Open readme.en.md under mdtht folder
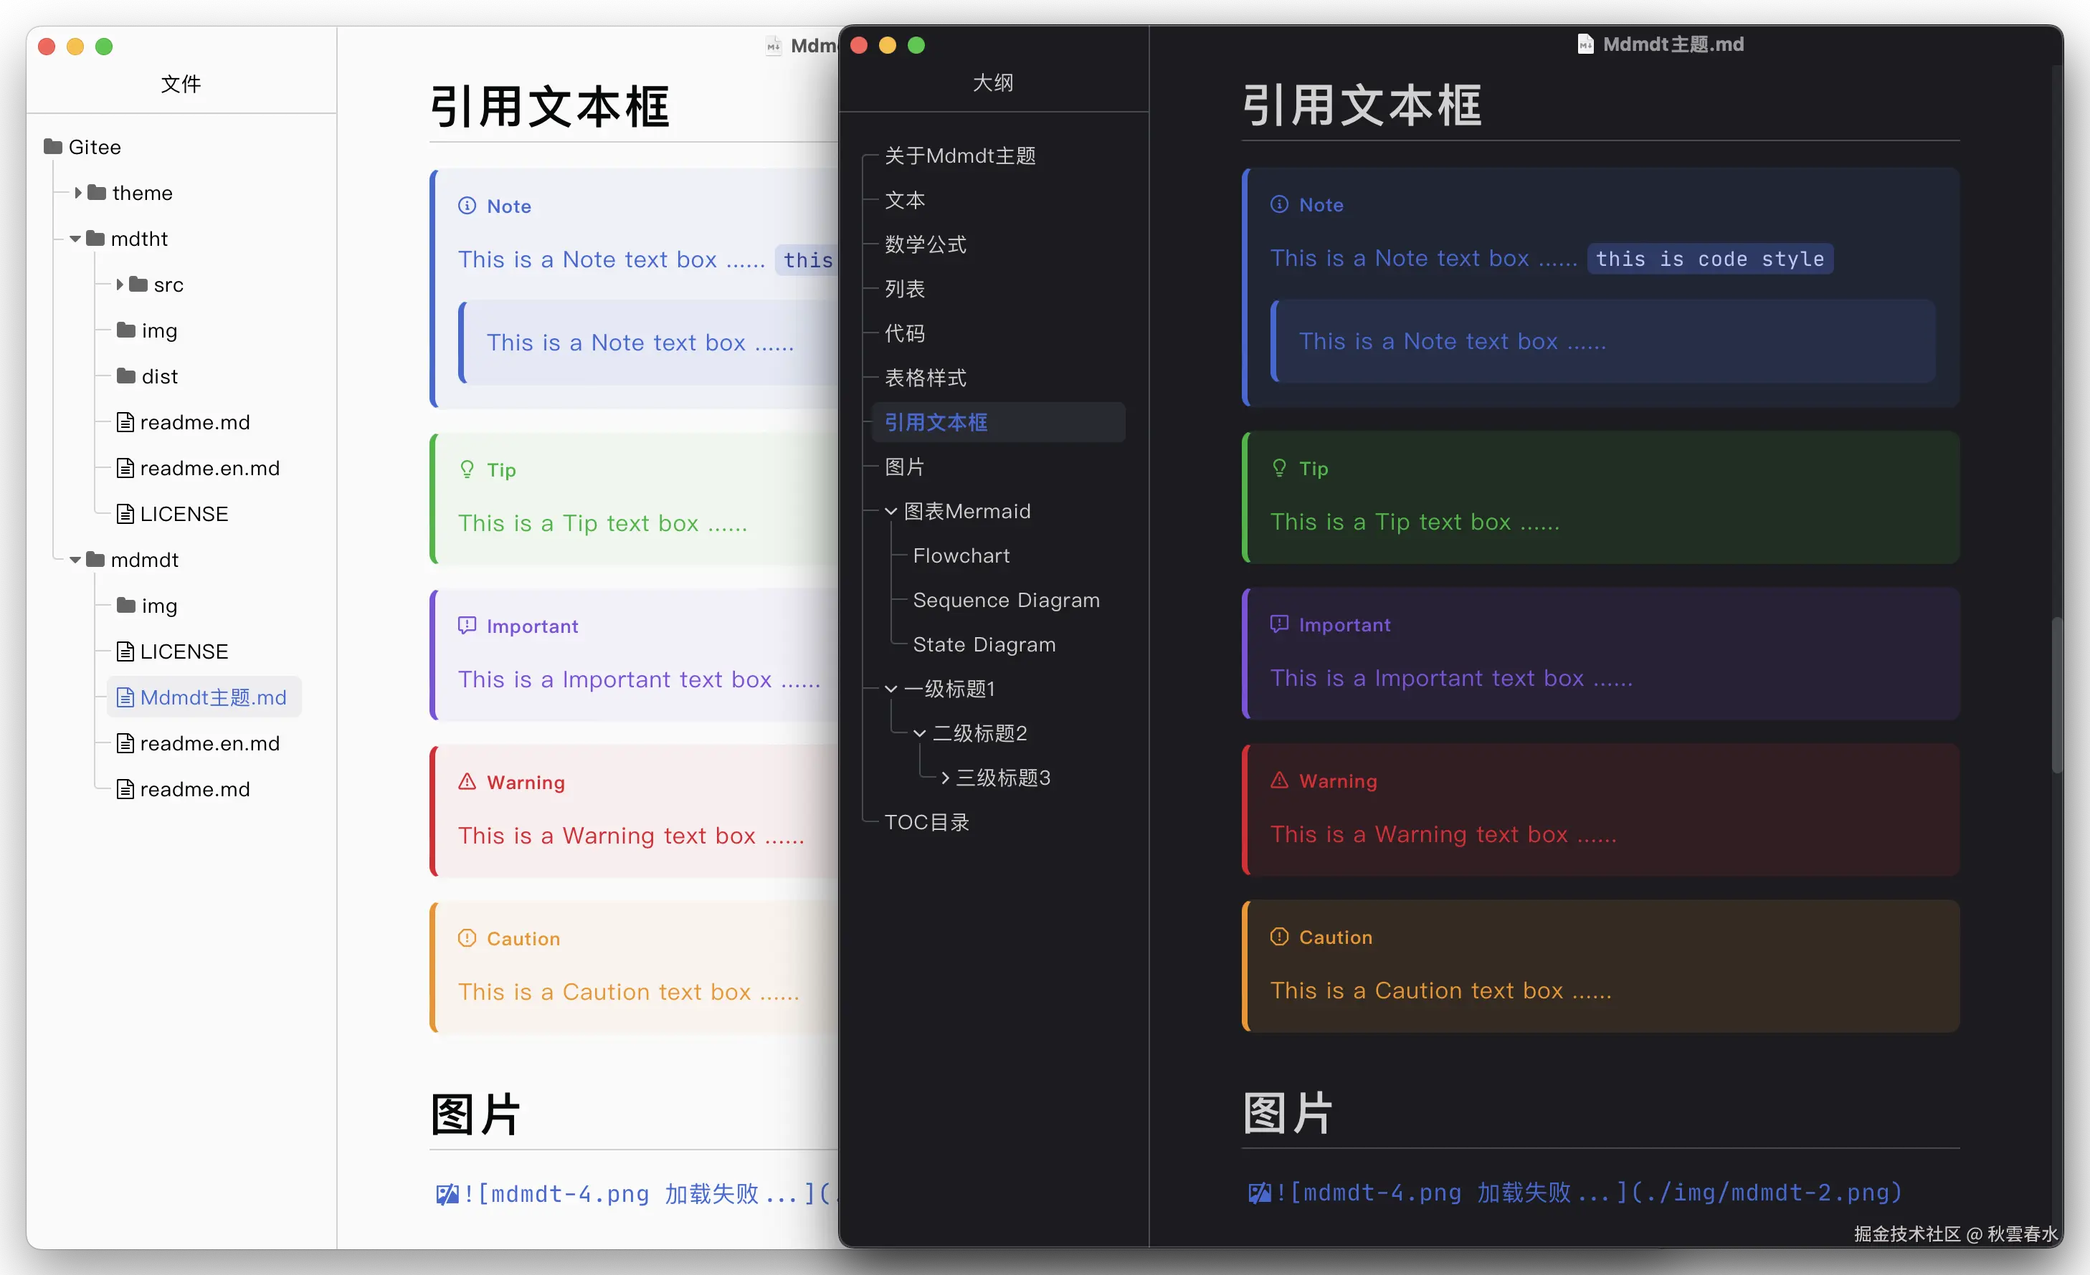2090x1275 pixels. point(209,468)
